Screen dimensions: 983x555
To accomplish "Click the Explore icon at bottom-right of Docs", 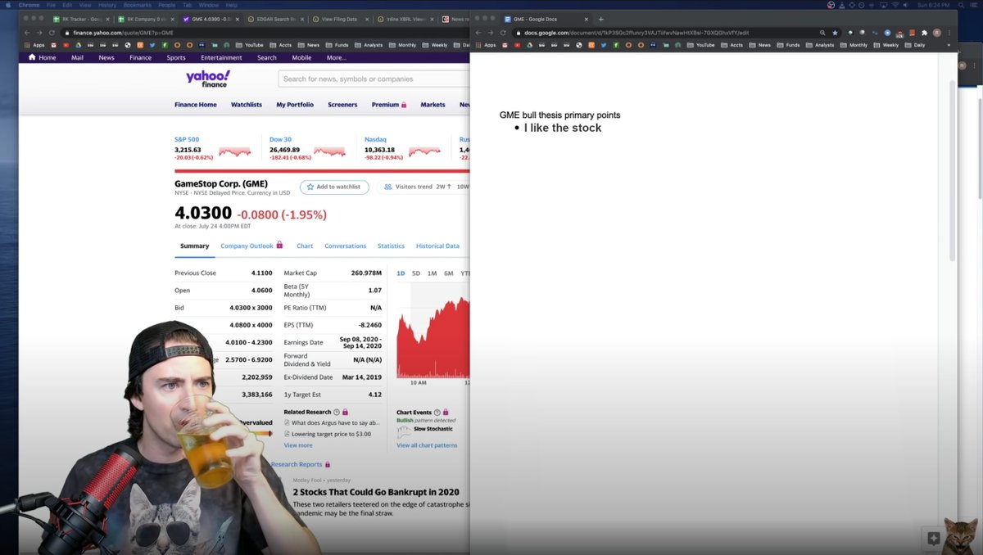I will [x=933, y=538].
